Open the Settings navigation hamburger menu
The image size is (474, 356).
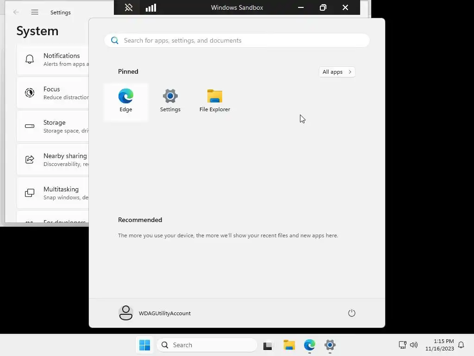(x=35, y=12)
